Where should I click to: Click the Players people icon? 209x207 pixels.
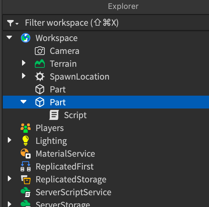coord(26,128)
